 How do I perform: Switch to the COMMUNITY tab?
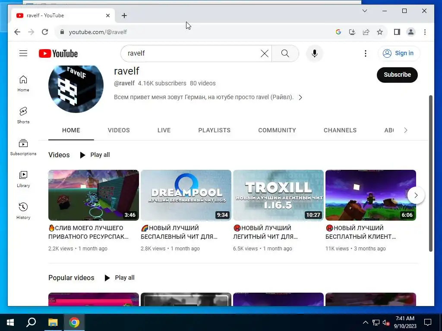tap(277, 130)
